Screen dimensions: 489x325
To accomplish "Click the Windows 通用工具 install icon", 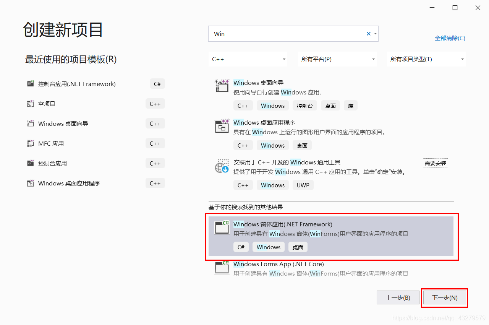I will pos(222,166).
